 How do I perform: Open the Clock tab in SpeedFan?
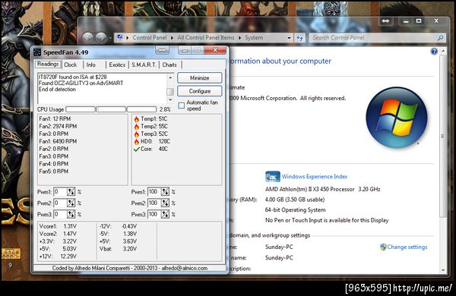[71, 65]
